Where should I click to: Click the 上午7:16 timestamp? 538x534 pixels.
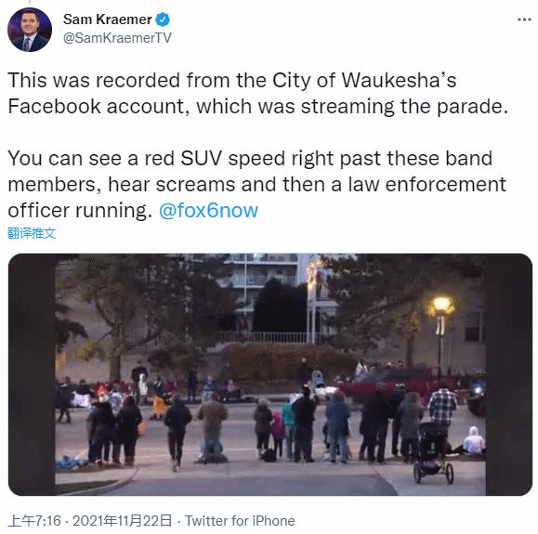coord(34,521)
